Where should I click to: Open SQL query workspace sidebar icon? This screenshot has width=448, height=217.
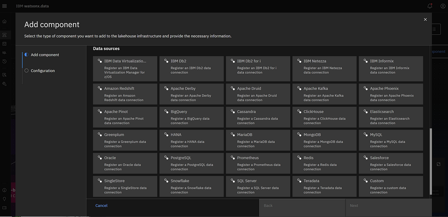pyautogui.click(x=4, y=53)
